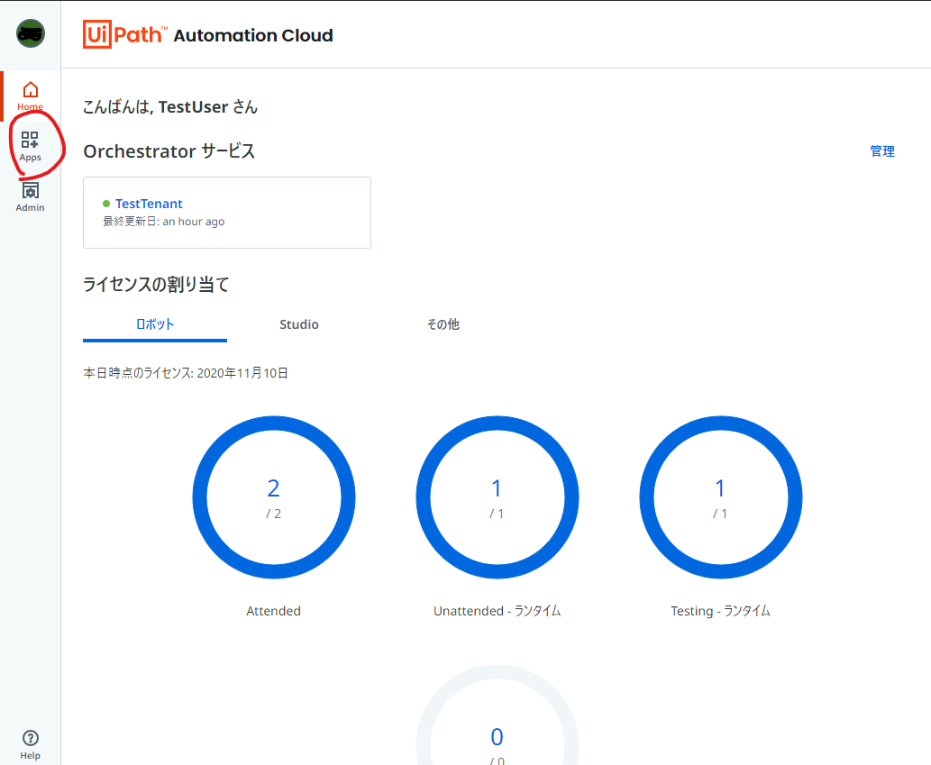Click the Testing - ランタイム label

click(x=721, y=611)
